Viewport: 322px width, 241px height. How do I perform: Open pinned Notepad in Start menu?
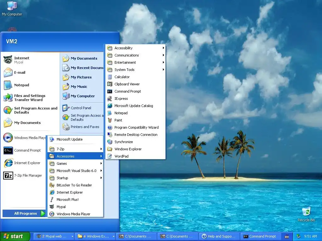coord(30,85)
